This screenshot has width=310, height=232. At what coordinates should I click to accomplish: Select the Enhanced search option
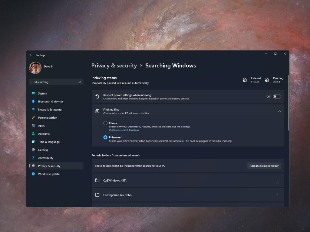click(105, 137)
